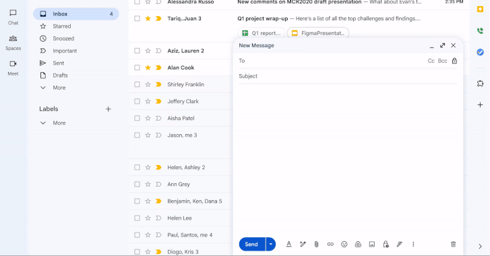Image resolution: width=490 pixels, height=256 pixels.
Task: Click the Help me write pen icon
Action: [303, 244]
